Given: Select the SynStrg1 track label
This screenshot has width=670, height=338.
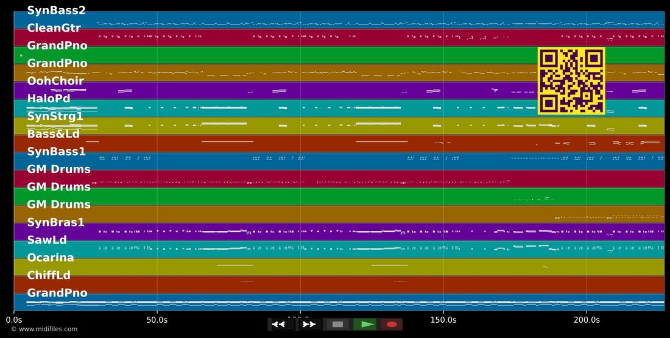Looking at the screenshot, I should 55,116.
